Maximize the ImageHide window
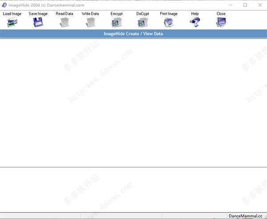 (x=245, y=5)
